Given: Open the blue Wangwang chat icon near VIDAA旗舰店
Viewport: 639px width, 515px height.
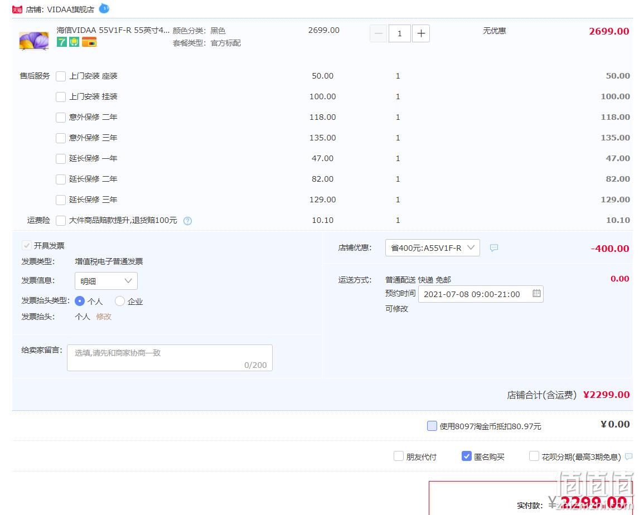Looking at the screenshot, I should click(x=104, y=8).
